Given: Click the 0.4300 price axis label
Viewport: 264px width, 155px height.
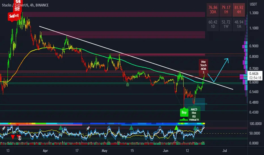Looking at the screenshot, I should [254, 112].
